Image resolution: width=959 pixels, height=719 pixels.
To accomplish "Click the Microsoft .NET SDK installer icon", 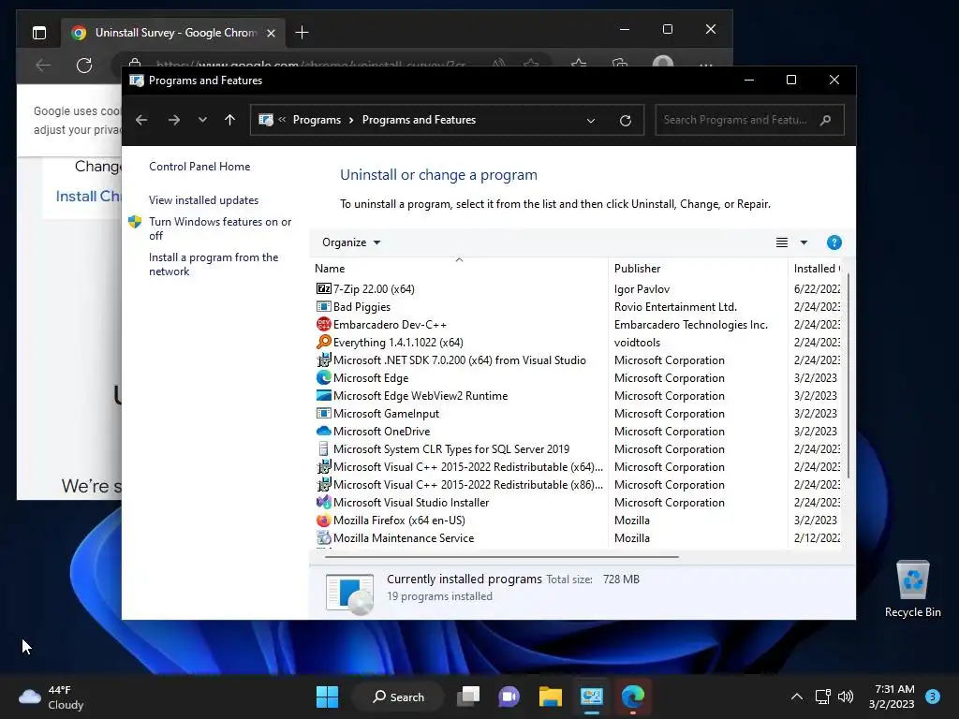I will tap(323, 359).
